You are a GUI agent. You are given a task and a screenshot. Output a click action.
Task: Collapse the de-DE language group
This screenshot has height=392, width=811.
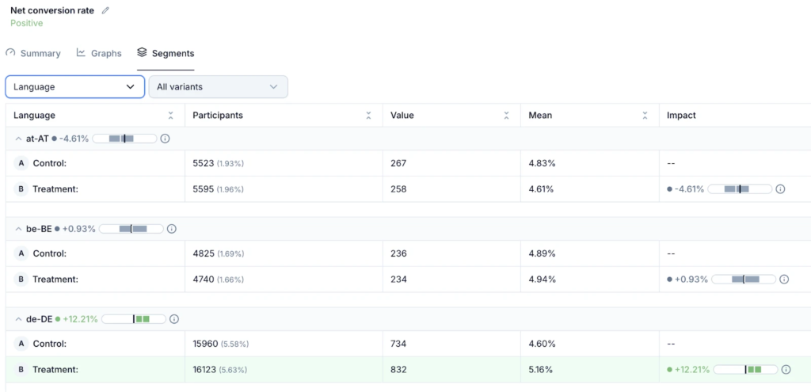tap(18, 319)
